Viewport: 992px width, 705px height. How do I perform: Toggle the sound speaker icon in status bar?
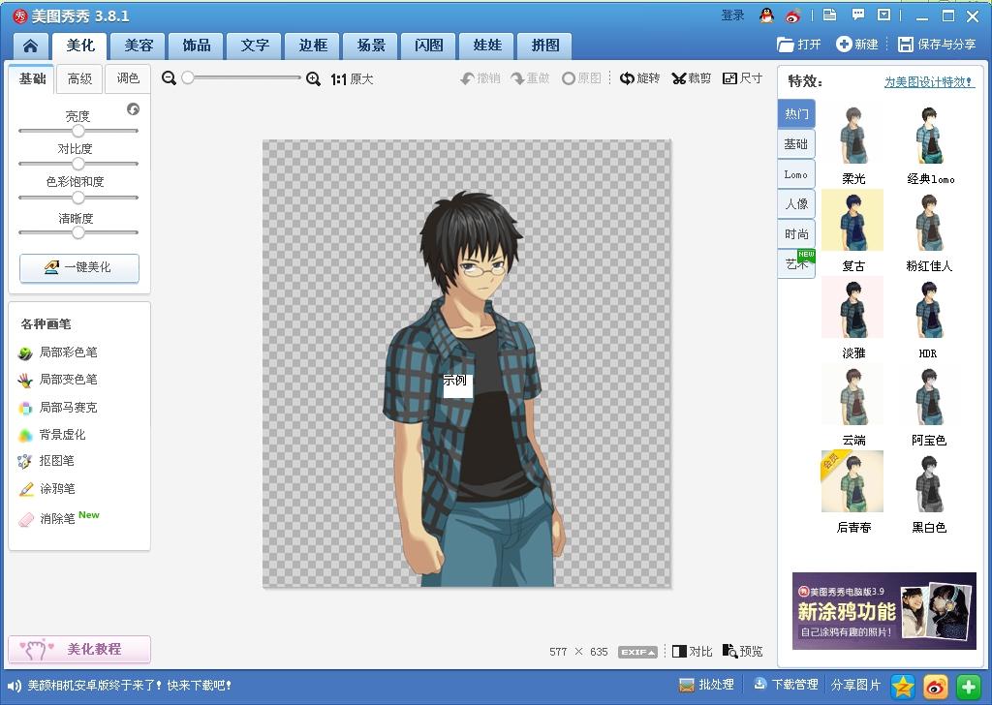(14, 686)
